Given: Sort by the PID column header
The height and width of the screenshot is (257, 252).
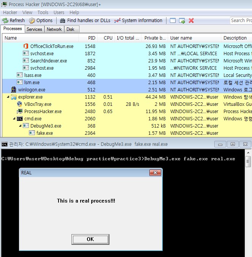Looking at the screenshot, I should pos(88,38).
